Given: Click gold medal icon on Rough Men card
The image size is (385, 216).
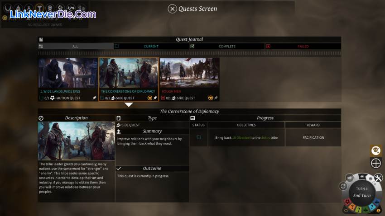Looking at the screenshot, I should [211, 98].
